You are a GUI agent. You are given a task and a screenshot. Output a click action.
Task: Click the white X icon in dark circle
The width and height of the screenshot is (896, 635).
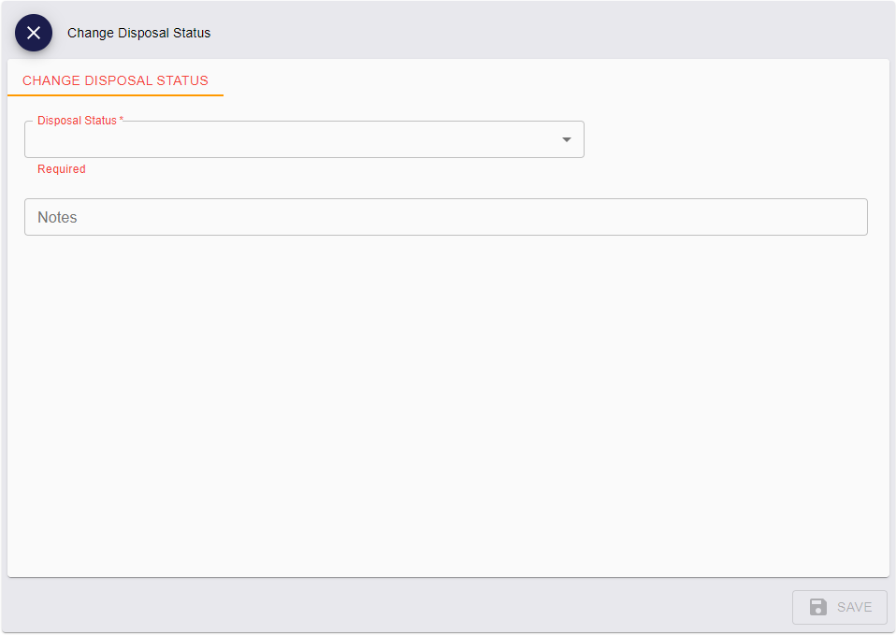coord(33,33)
